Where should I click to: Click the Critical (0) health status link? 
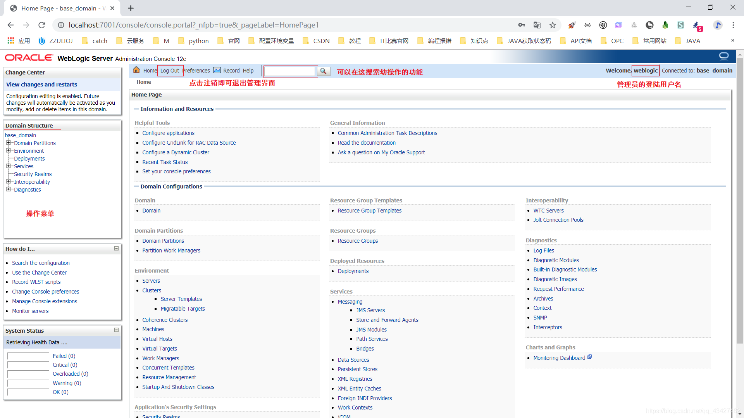tap(65, 365)
